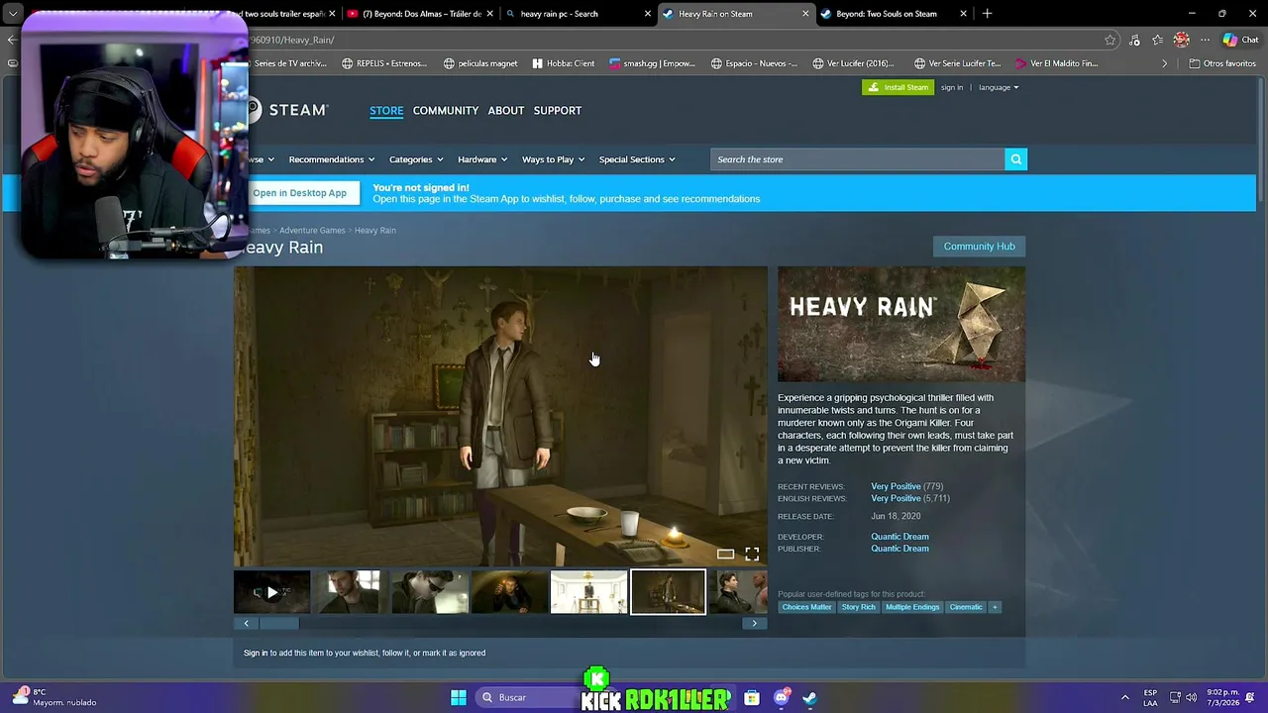This screenshot has width=1268, height=713.
Task: Click the sign in link at top
Action: [952, 87]
